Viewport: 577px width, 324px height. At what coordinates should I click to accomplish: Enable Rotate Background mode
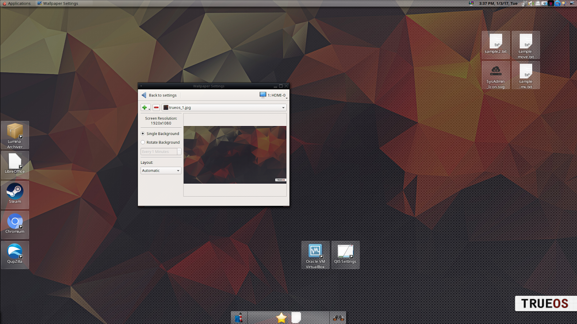click(143, 142)
